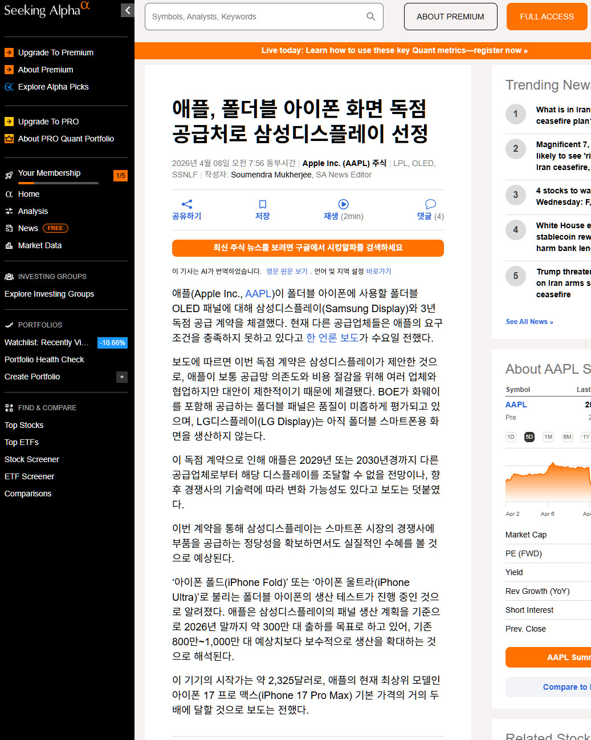Viewport: 591px width, 740px height.
Task: Select the 5D chart range
Action: (x=529, y=437)
